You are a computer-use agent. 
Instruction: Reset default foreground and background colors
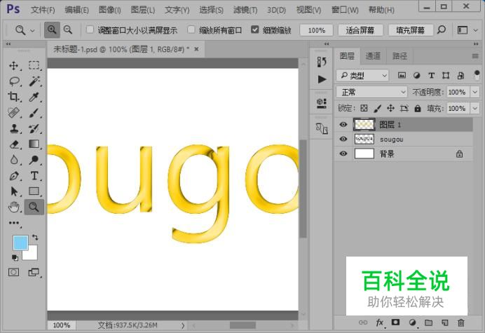click(x=15, y=257)
